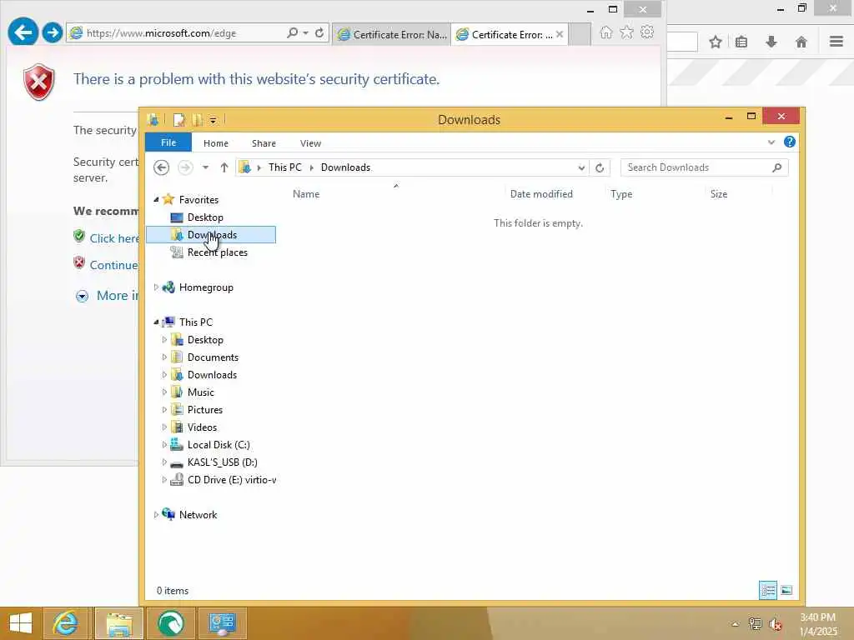854x640 pixels.
Task: Expand the Network node
Action: click(x=156, y=515)
